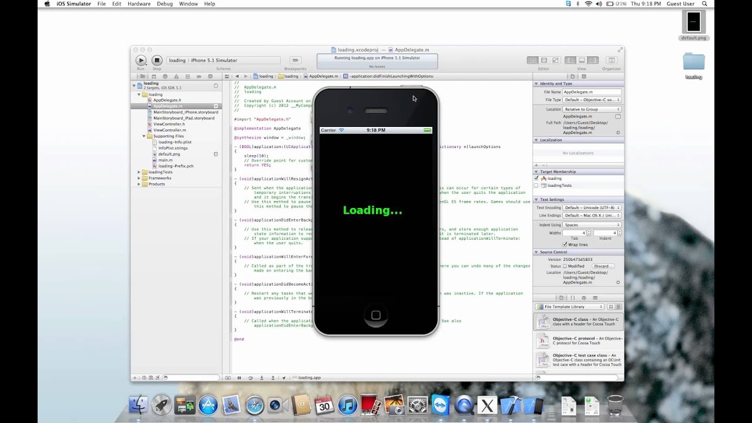The image size is (752, 423).
Task: Click the Run button in Xcode toolbar
Action: (x=140, y=61)
